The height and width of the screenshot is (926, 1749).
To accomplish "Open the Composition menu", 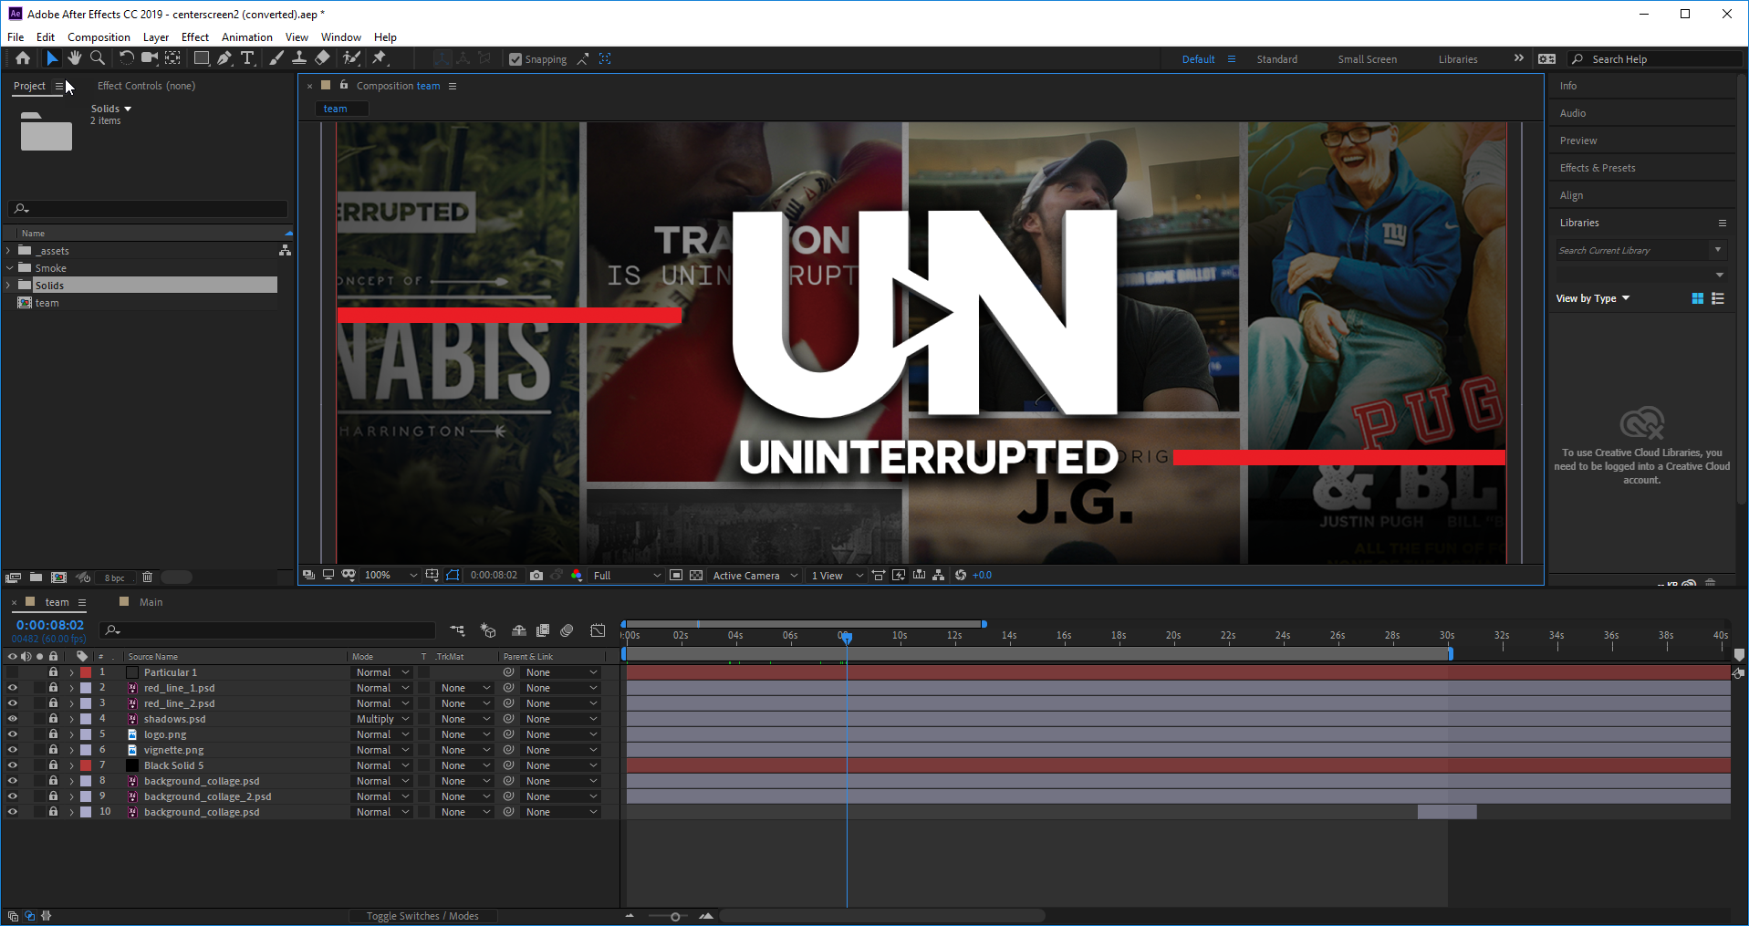I will 99,36.
